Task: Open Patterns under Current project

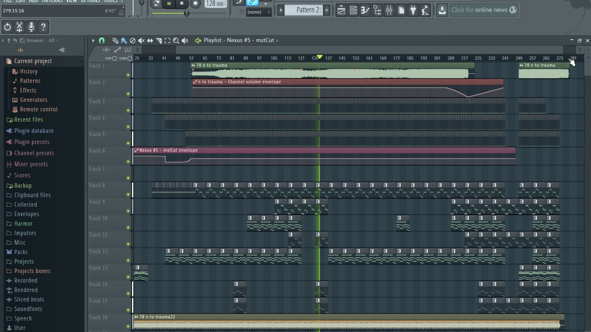Action: pyautogui.click(x=30, y=81)
